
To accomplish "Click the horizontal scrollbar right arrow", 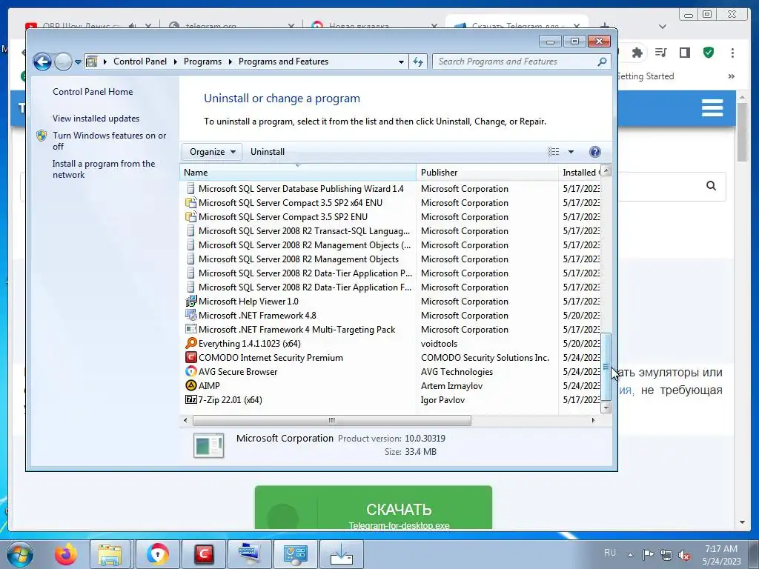I will pyautogui.click(x=594, y=421).
